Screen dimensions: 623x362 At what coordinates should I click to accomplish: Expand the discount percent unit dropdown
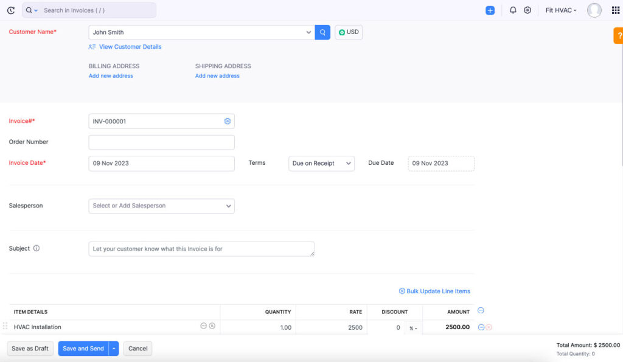pyautogui.click(x=412, y=327)
